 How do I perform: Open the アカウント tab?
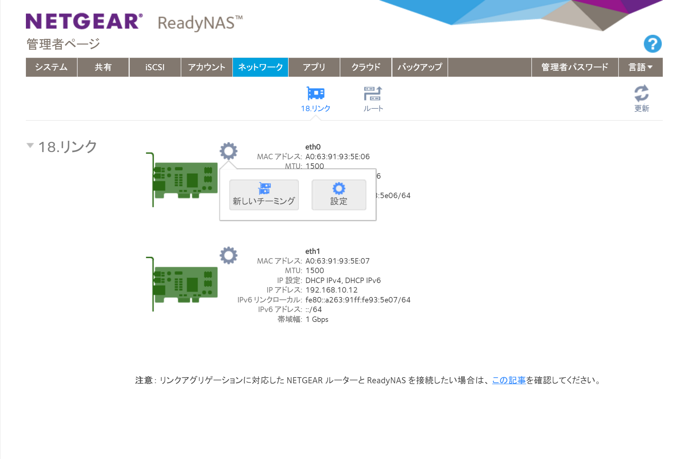(207, 67)
